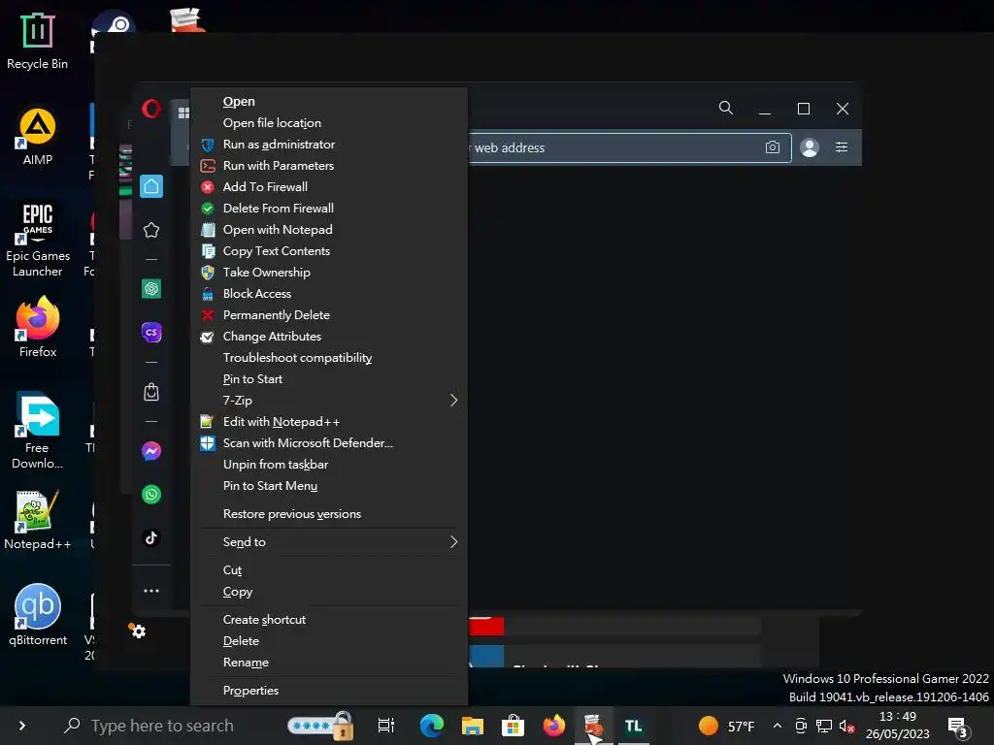Open File Explorer from the taskbar
994x745 pixels.
(x=473, y=726)
